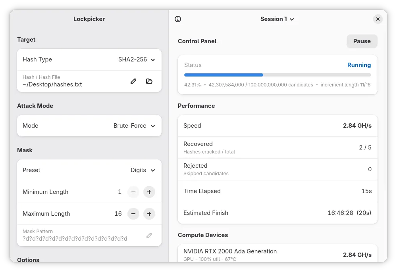Click the 42.31% candidates progress text

tap(277, 85)
